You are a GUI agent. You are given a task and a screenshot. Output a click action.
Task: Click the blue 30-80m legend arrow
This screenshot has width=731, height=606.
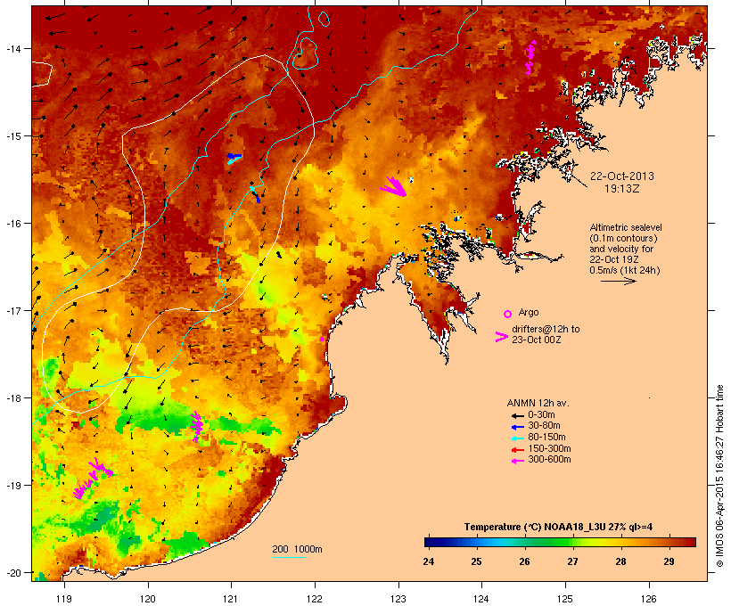click(517, 427)
